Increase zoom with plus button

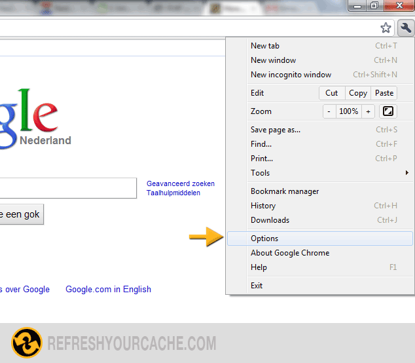(x=368, y=111)
